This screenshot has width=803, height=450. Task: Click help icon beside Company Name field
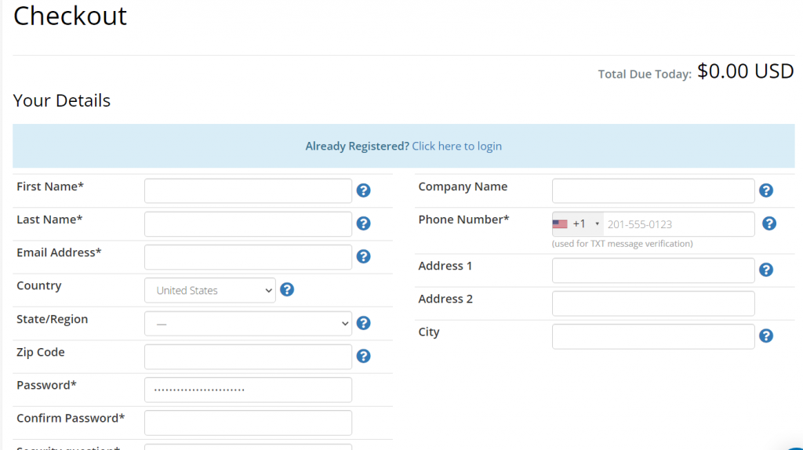tap(766, 191)
